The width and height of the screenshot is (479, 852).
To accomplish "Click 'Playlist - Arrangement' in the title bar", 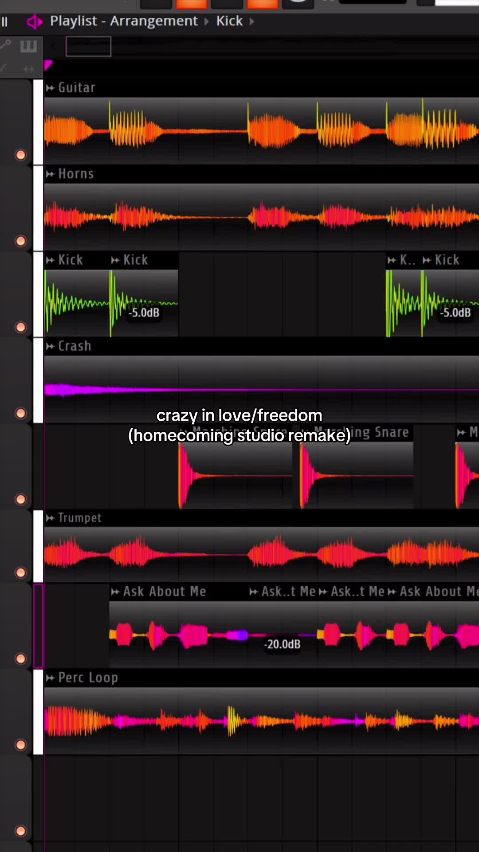I will pos(124,21).
